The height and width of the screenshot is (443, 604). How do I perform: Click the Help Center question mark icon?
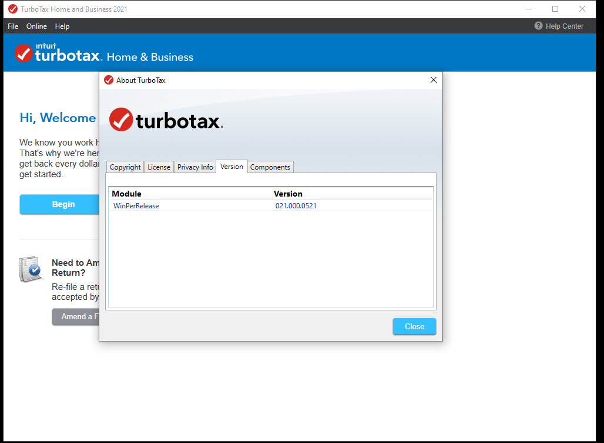pos(539,26)
